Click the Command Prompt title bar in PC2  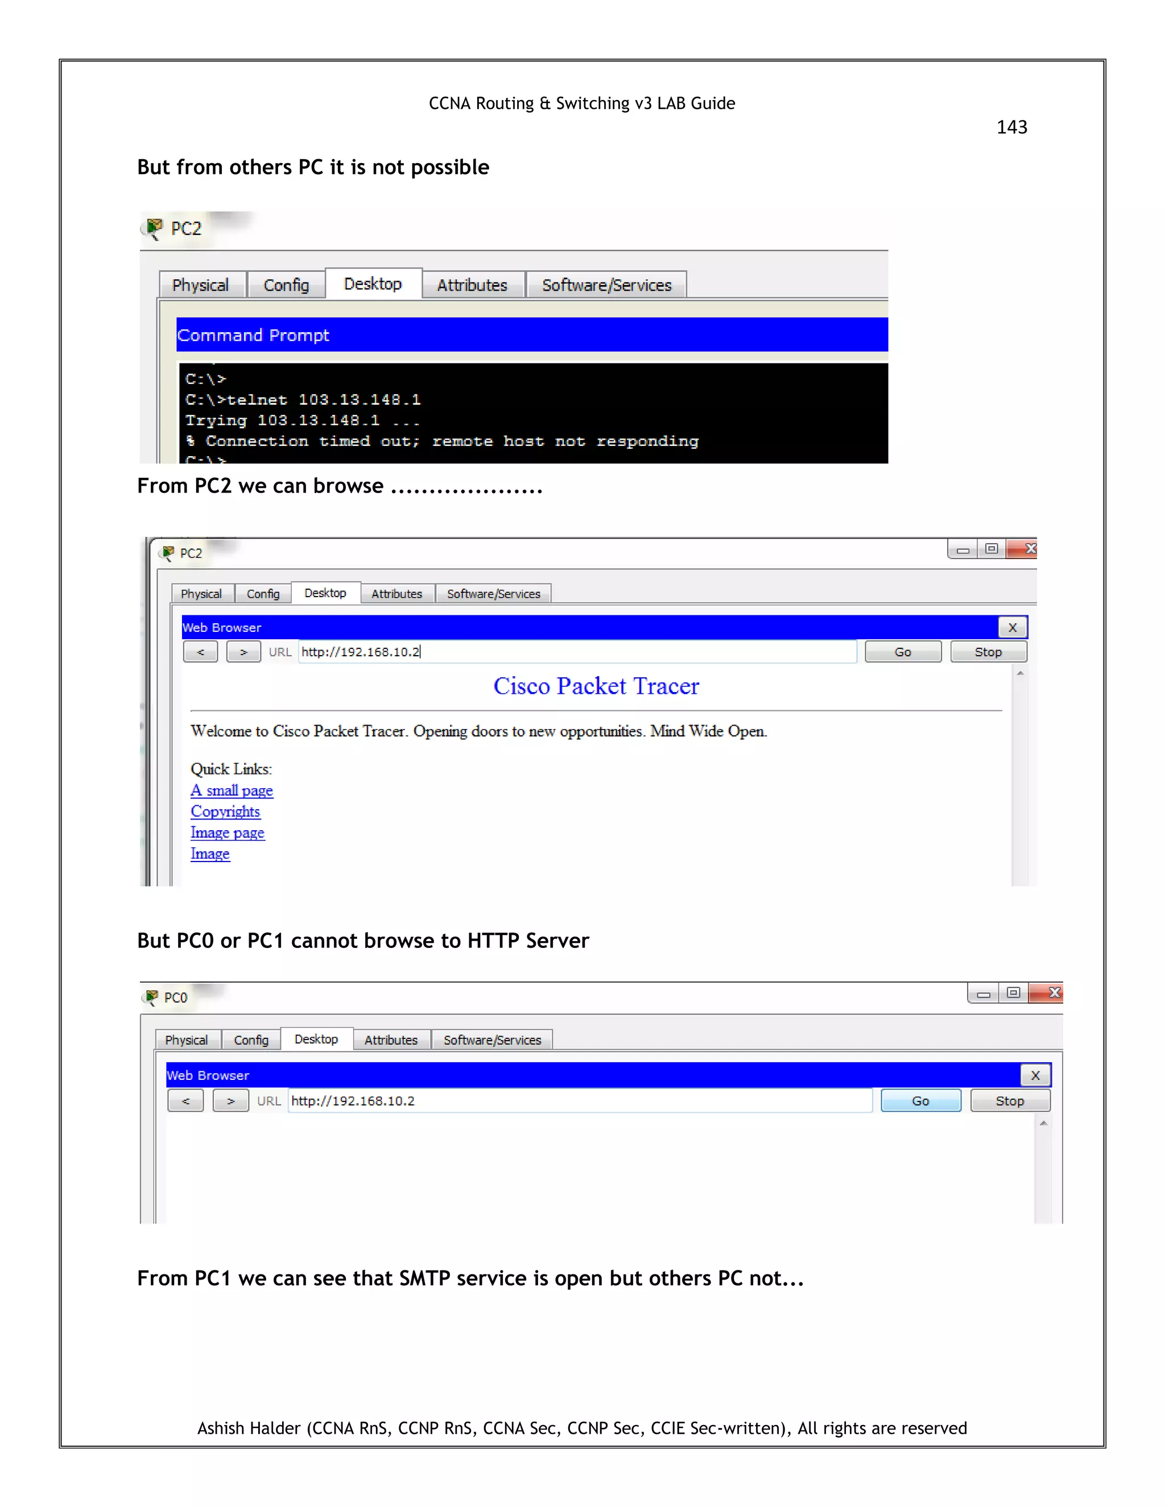point(532,334)
